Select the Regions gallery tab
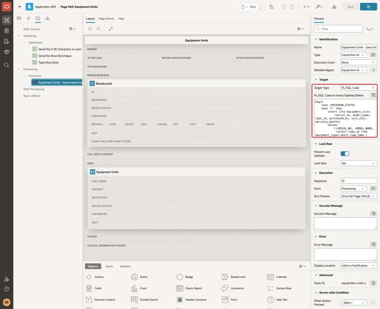The image size is (380, 309). pos(93,266)
